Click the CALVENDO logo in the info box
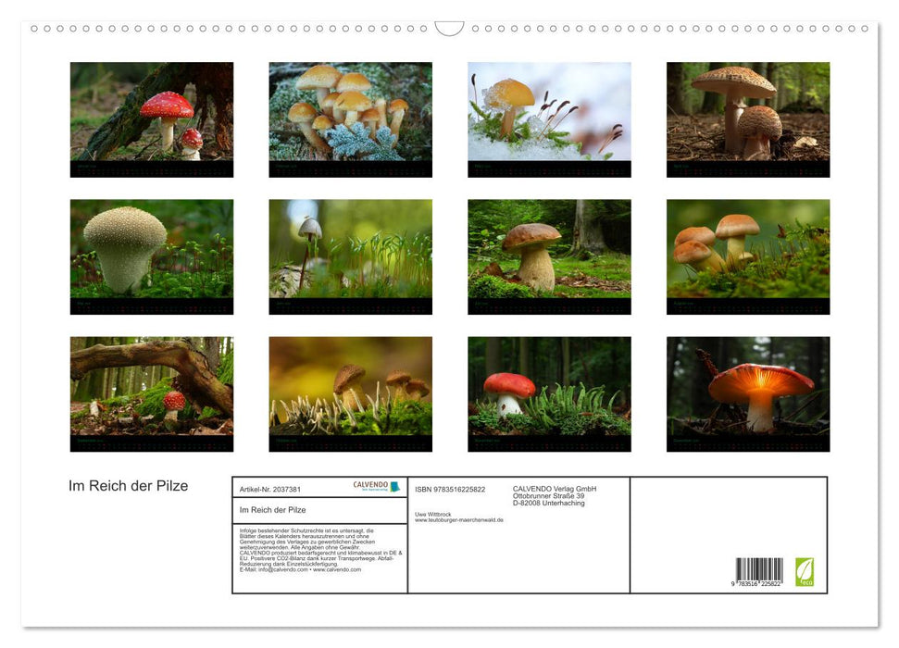The height and width of the screenshot is (648, 899). pyautogui.click(x=376, y=487)
